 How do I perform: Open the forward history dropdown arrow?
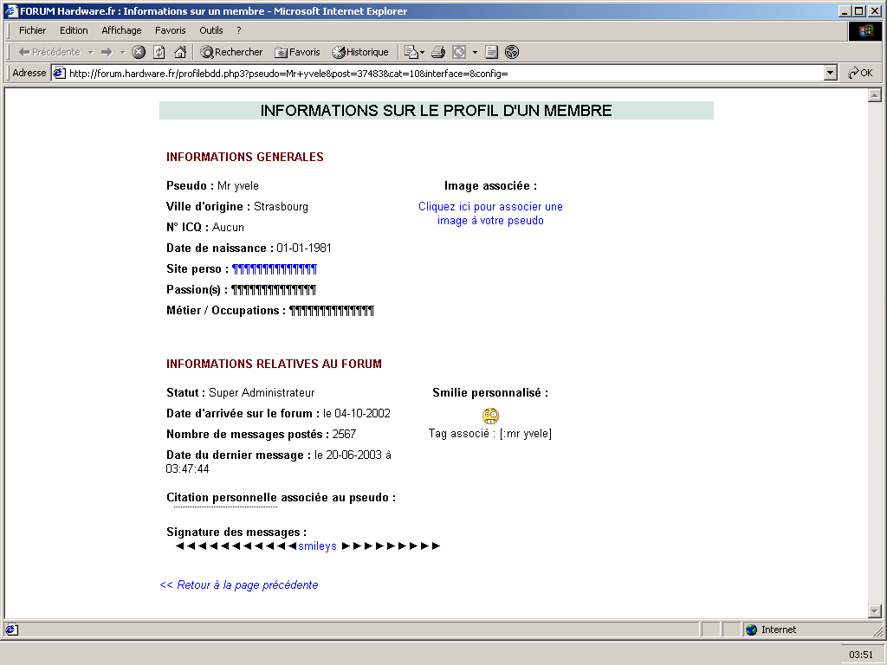coord(122,52)
